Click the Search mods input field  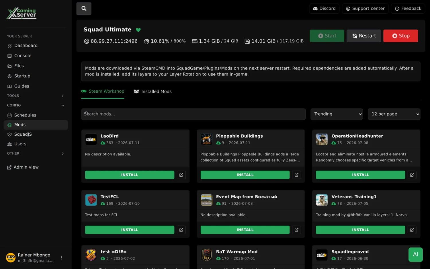[193, 114]
